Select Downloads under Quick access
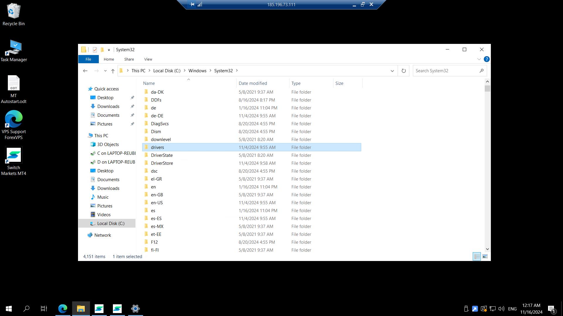 point(108,106)
